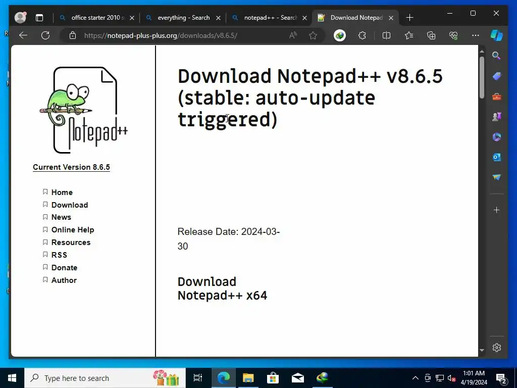Click the scrollbar down arrow
Screen dimensions: 517x388
(x=482, y=351)
